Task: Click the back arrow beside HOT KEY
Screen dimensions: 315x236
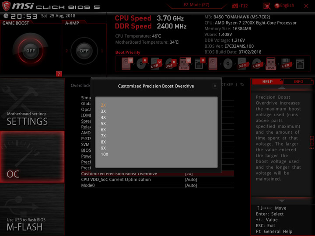Action: (x=242, y=85)
